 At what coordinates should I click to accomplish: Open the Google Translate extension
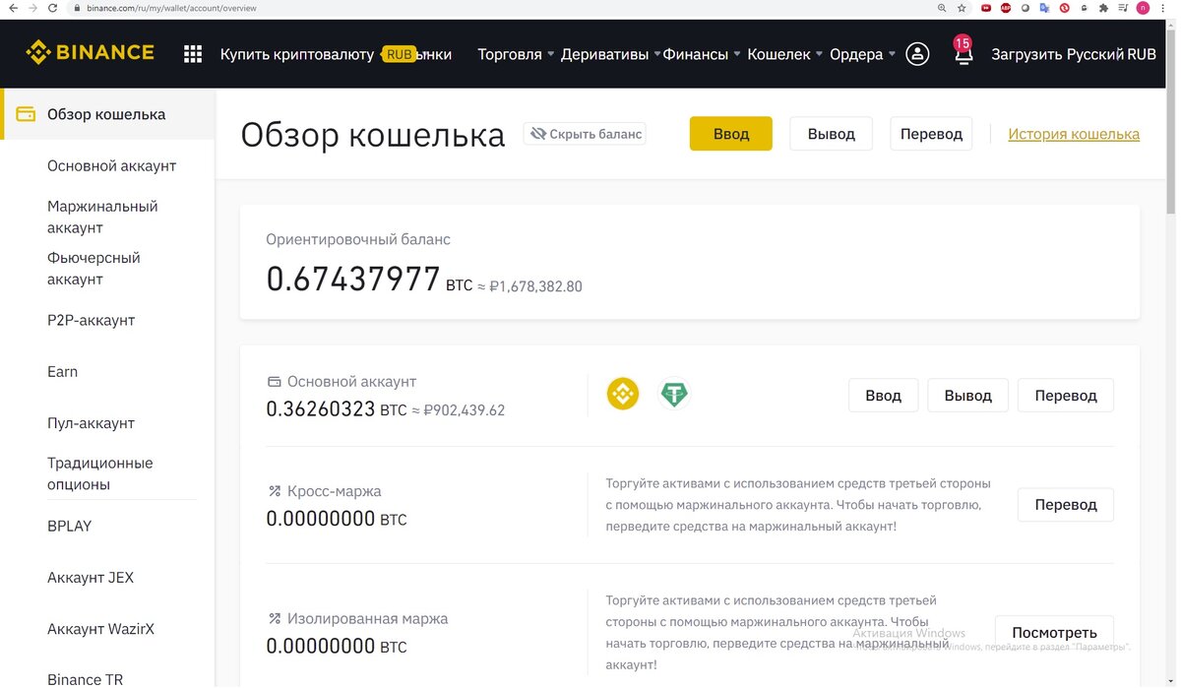1044,8
